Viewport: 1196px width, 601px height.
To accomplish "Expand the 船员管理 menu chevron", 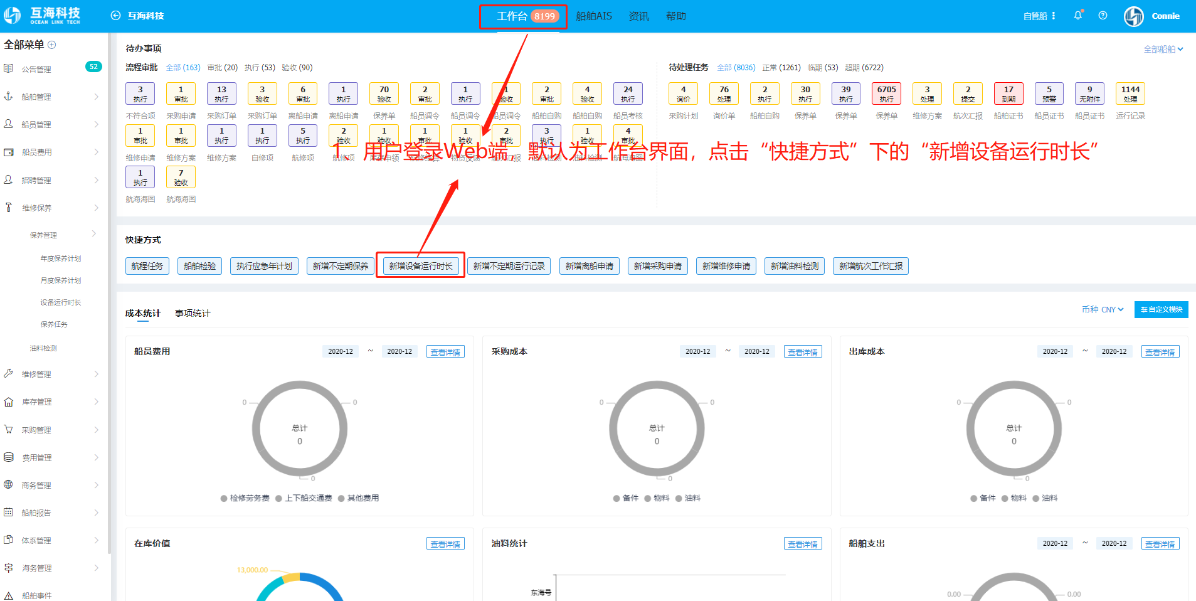I will pyautogui.click(x=97, y=124).
